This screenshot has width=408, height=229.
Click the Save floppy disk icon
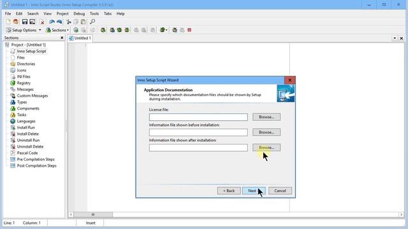coord(25,22)
